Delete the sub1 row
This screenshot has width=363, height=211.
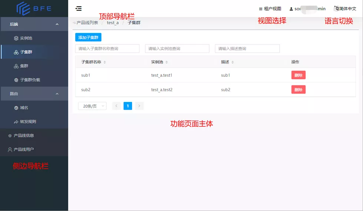tap(298, 75)
